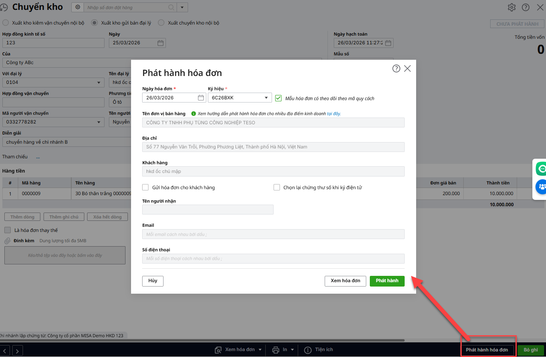Expand the Với đại lý 0104 dropdown
This screenshot has width=546, height=357.
coord(99,82)
